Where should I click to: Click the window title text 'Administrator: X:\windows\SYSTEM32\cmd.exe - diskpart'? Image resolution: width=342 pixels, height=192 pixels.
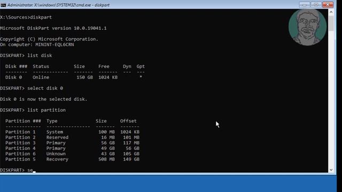coord(58,5)
